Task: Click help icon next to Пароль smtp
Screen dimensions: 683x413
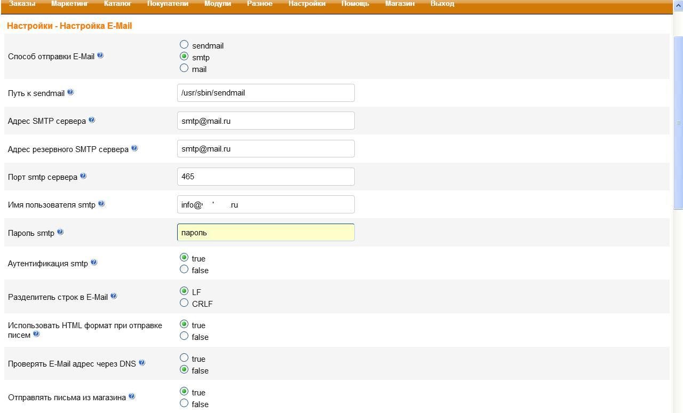Action: point(60,232)
